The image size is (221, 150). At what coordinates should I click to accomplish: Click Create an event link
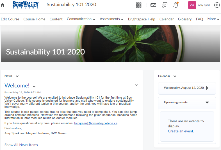[x=181, y=131]
